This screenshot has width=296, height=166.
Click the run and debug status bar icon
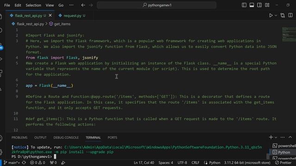(63, 163)
